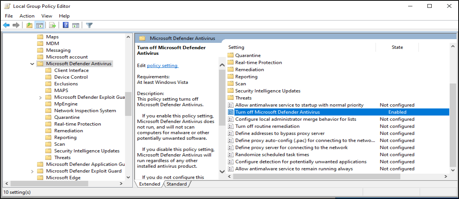Image resolution: width=459 pixels, height=199 pixels.
Task: Select Microsoft Edge in the tree
Action: click(63, 178)
